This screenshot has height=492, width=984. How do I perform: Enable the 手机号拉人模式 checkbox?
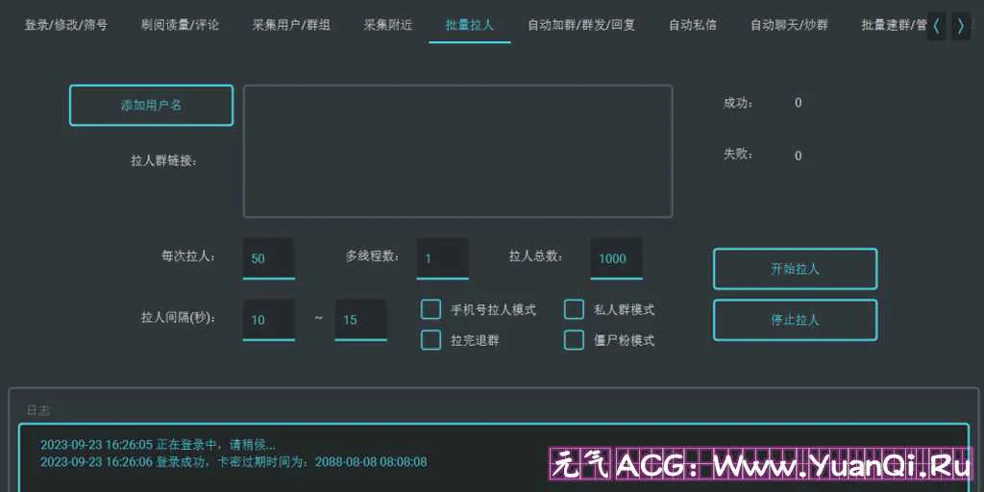coord(430,309)
